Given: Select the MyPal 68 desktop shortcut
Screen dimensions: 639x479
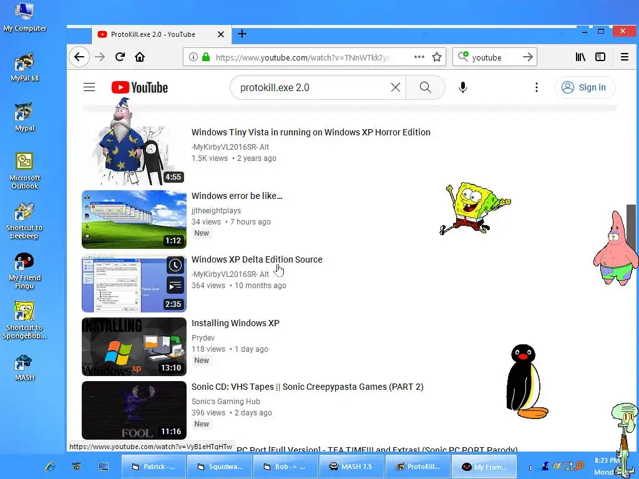Looking at the screenshot, I should click(x=24, y=67).
